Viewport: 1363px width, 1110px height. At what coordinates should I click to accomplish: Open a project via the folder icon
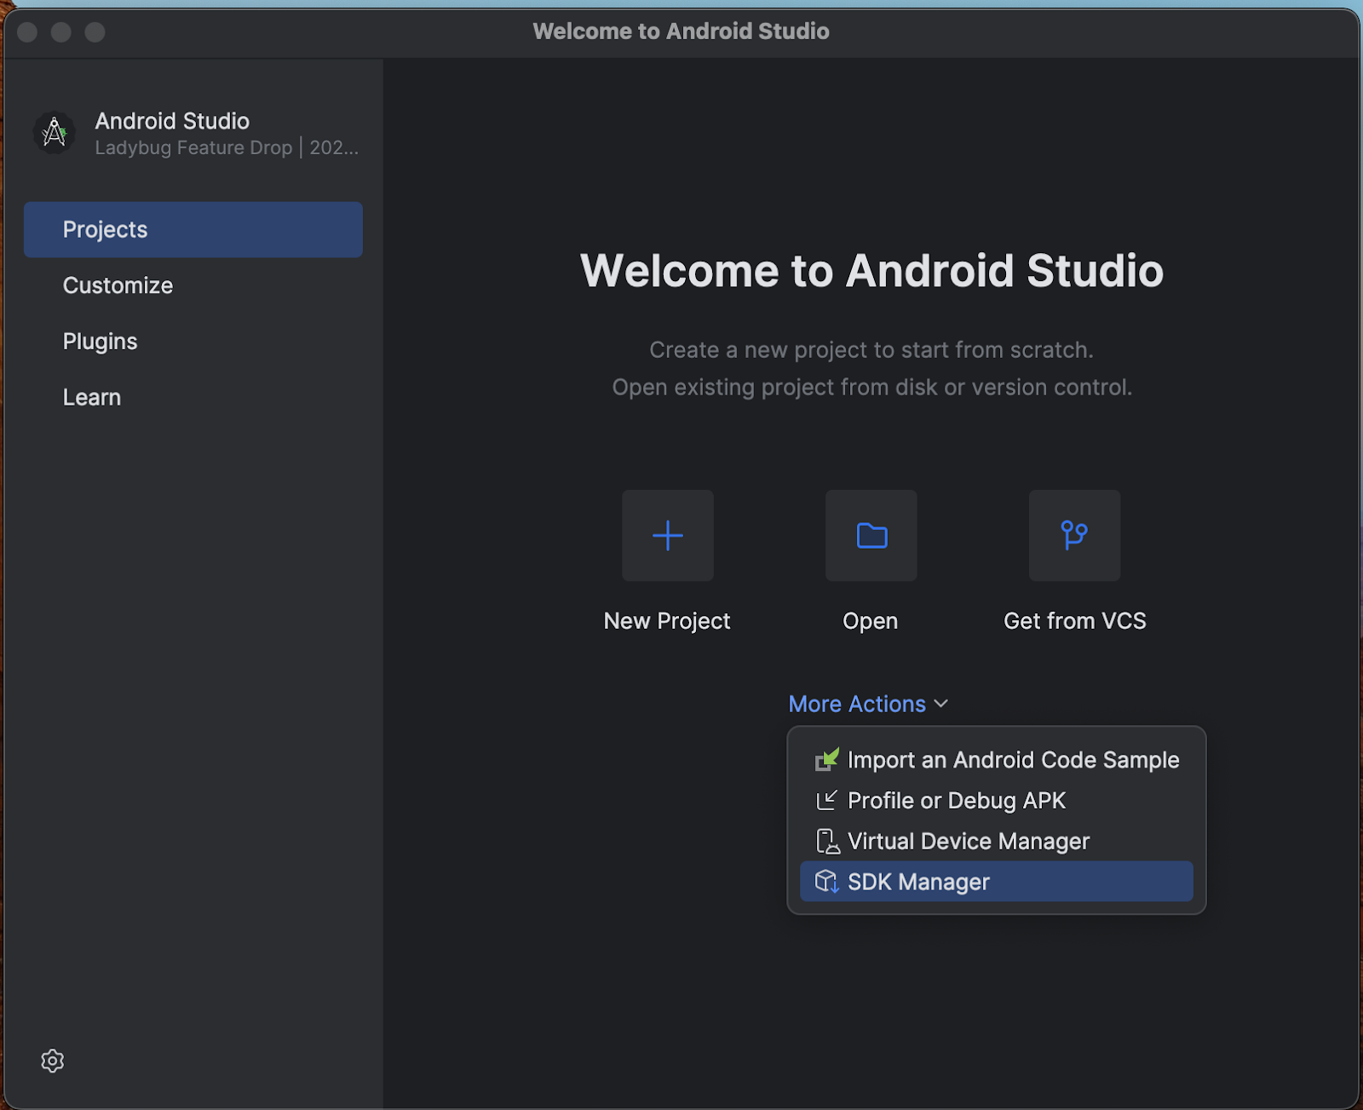coord(871,536)
